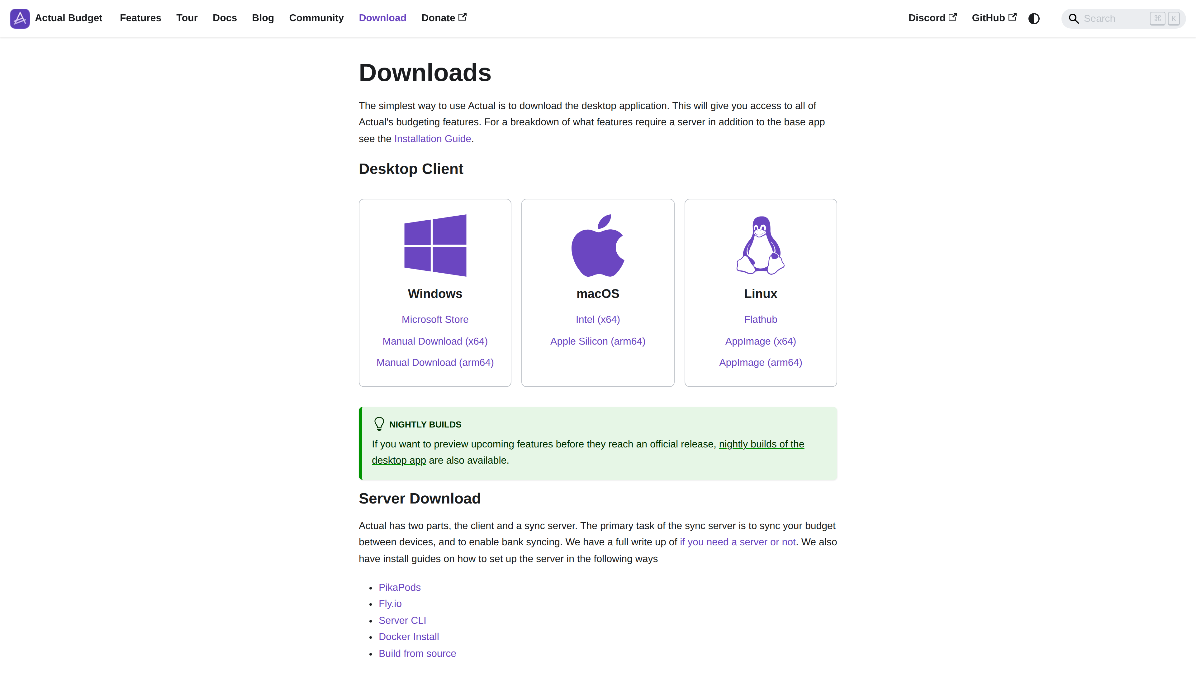
Task: Toggle dark/light mode icon
Action: coord(1033,19)
